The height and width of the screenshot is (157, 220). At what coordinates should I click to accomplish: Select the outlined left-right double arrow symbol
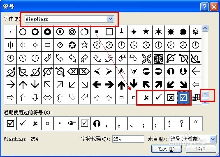click(47, 97)
